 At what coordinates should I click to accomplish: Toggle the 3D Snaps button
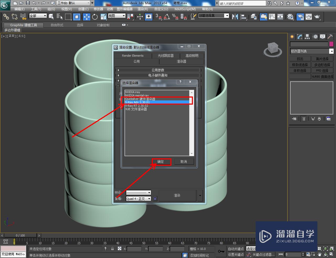[x=158, y=17]
